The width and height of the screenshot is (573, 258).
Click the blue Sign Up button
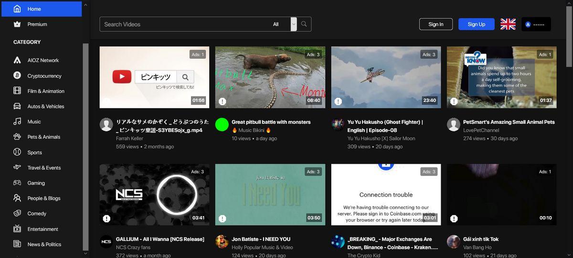476,24
